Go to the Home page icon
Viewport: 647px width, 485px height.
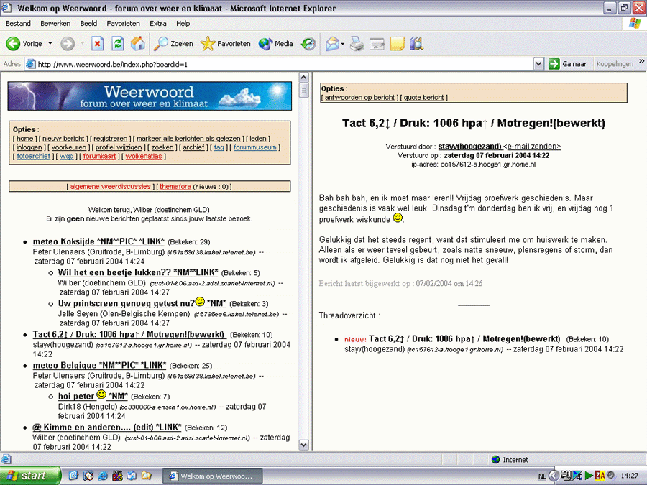138,44
